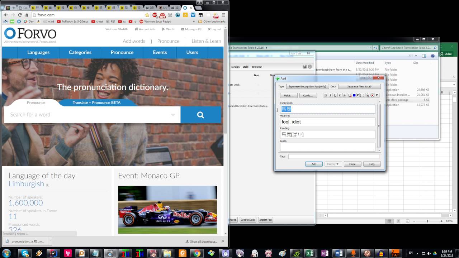Click the Amazon bookmark icon
Screen dimensions: 459x258
point(38,21)
